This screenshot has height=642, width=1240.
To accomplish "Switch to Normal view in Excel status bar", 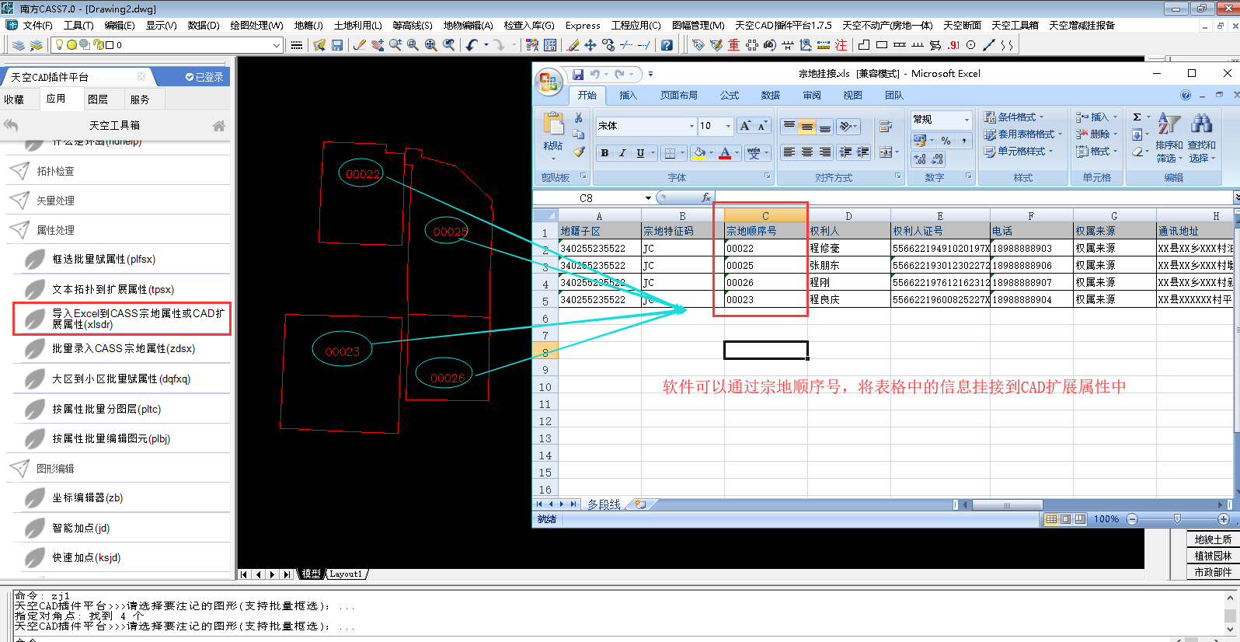I will coord(1051,519).
